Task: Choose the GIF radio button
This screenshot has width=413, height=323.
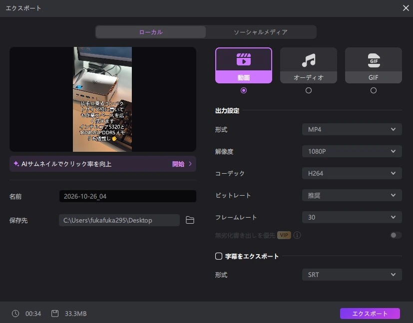Action: 373,90
